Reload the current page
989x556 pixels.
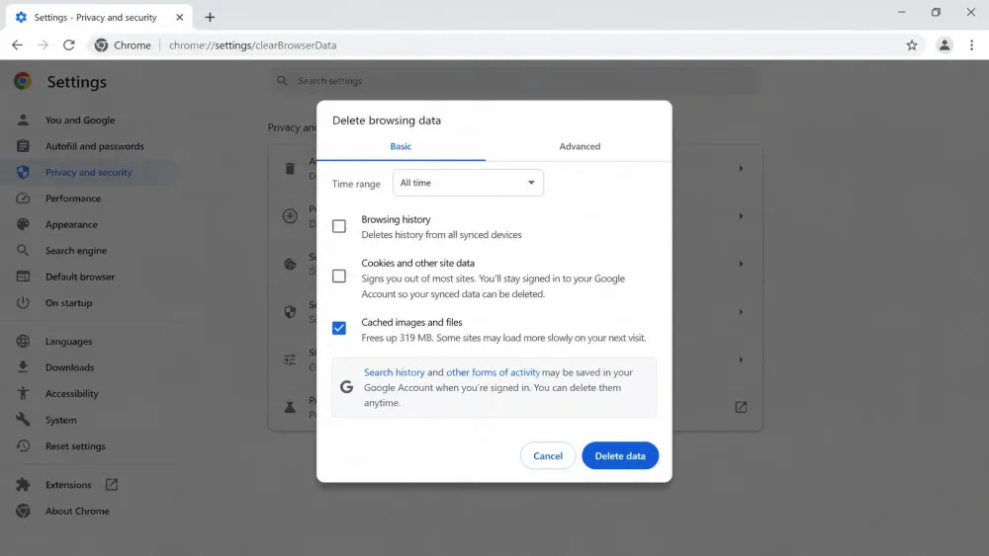point(69,45)
